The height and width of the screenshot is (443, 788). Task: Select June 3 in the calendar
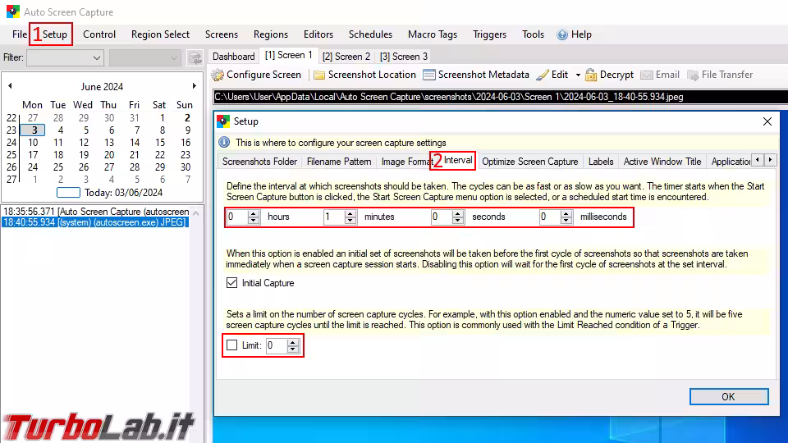[33, 130]
